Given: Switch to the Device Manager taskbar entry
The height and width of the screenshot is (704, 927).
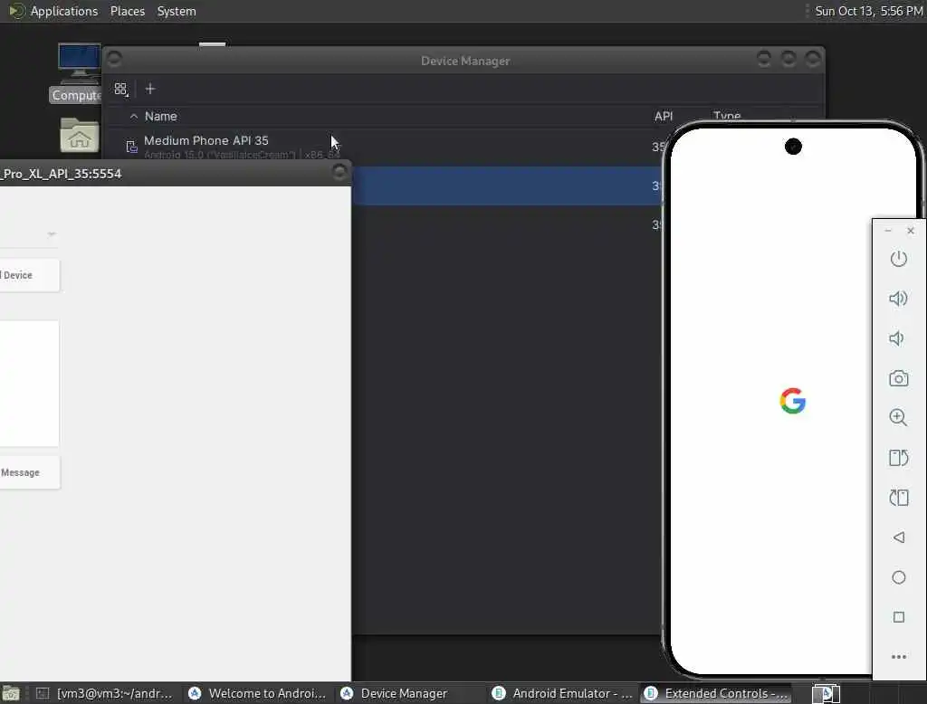Looking at the screenshot, I should 410,693.
